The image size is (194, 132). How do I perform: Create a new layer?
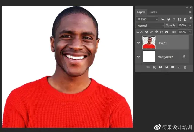point(179,67)
